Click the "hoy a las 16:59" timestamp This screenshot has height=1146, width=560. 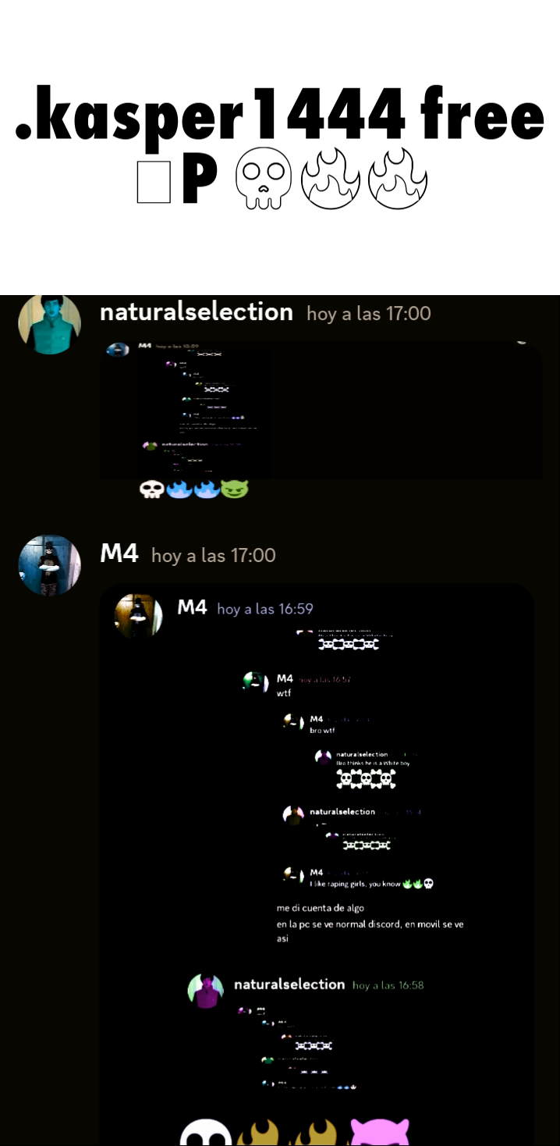[265, 609]
